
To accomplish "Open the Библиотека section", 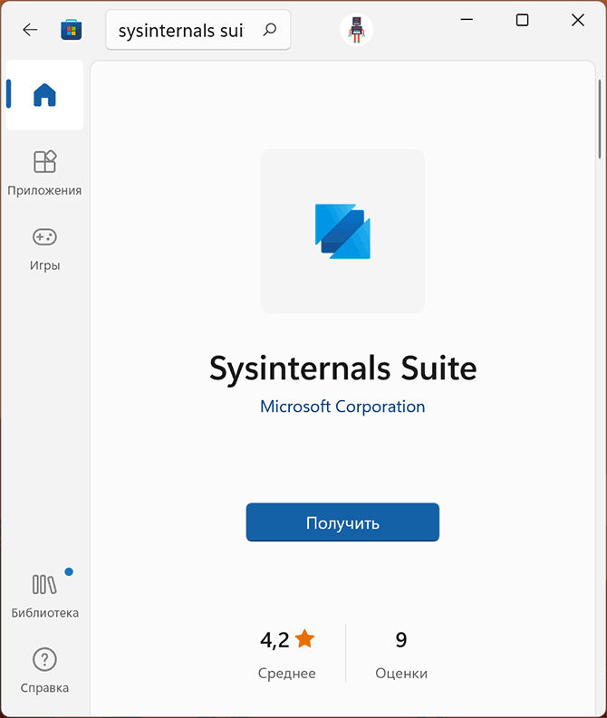I will (x=44, y=596).
